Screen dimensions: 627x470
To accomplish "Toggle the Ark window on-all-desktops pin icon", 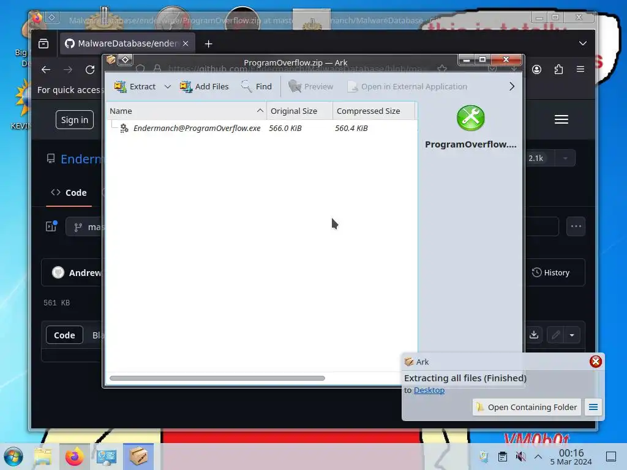I will click(125, 60).
